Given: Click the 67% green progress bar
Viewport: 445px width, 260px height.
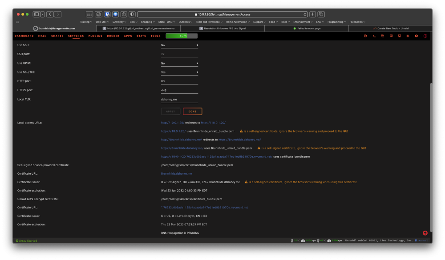Looking at the screenshot, I should point(182,36).
